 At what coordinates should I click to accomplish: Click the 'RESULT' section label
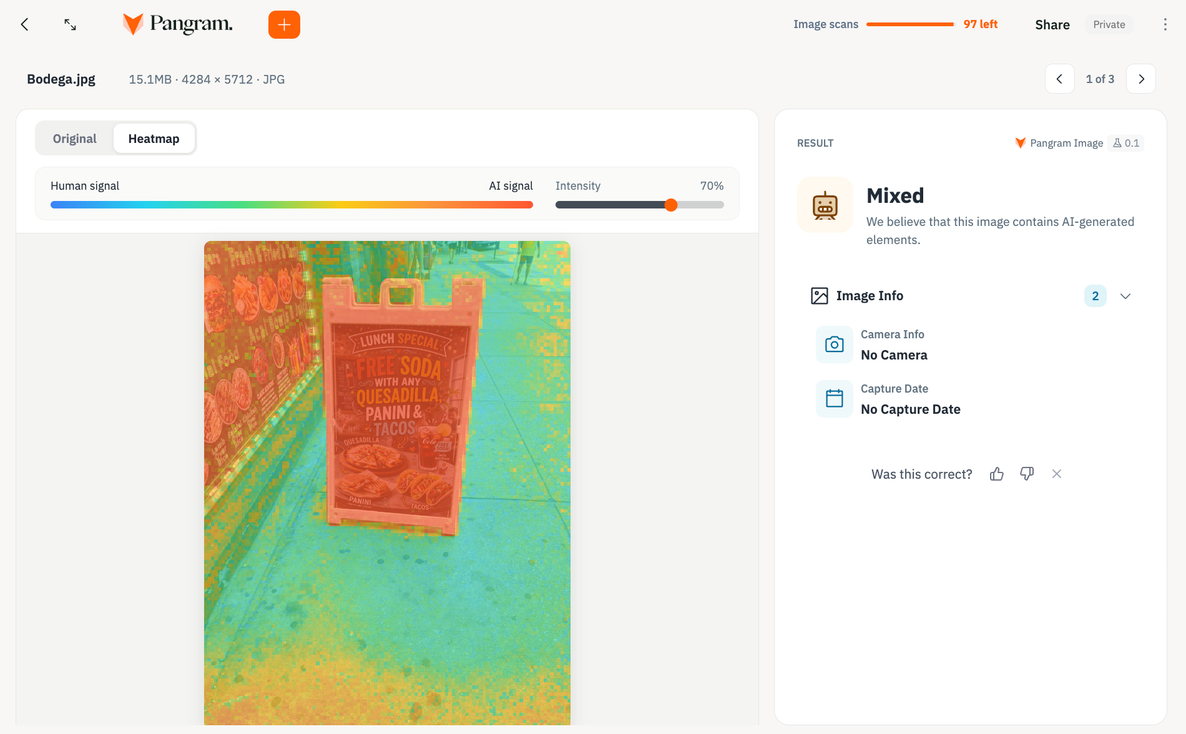(815, 143)
